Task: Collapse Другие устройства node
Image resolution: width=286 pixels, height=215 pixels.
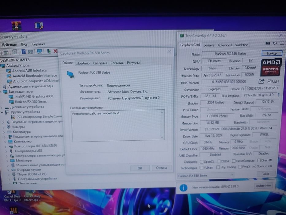Action: coord(2,112)
